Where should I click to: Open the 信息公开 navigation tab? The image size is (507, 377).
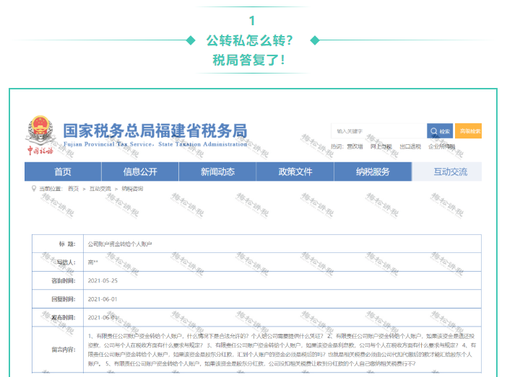click(140, 172)
